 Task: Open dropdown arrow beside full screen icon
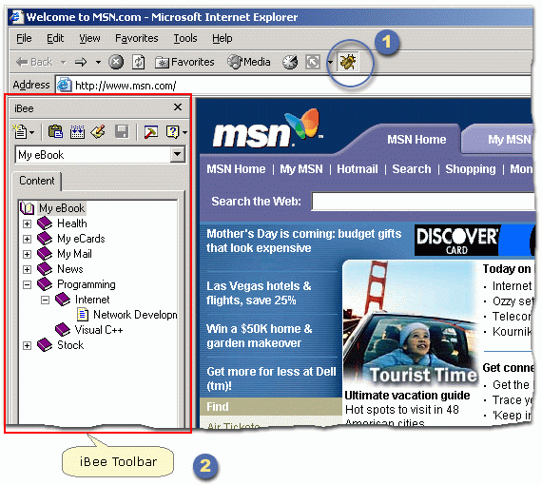pyautogui.click(x=330, y=63)
